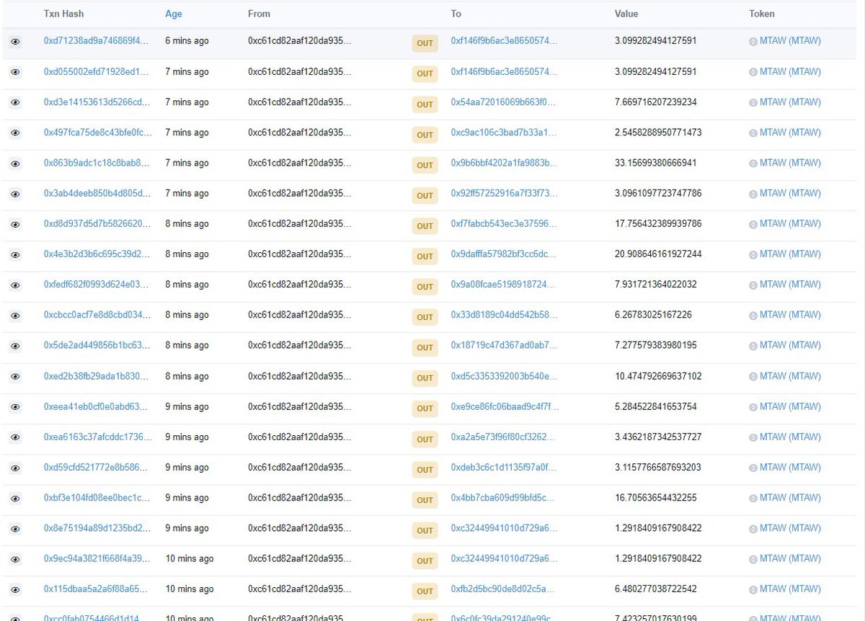
Task: Click OUT badge in 0x9ec94a3821f668f4a39 row
Action: click(425, 560)
